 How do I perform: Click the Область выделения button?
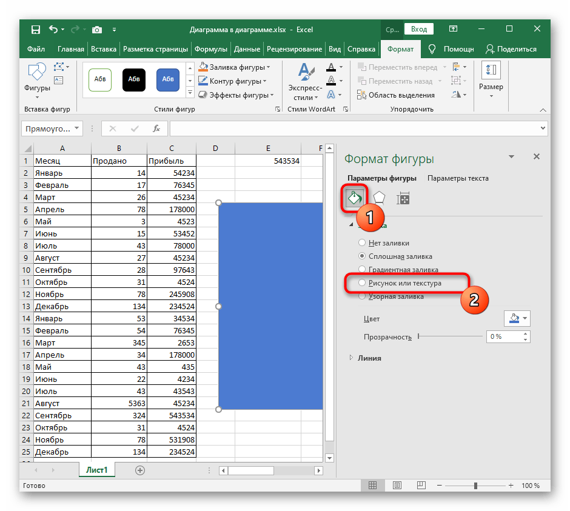(x=396, y=95)
